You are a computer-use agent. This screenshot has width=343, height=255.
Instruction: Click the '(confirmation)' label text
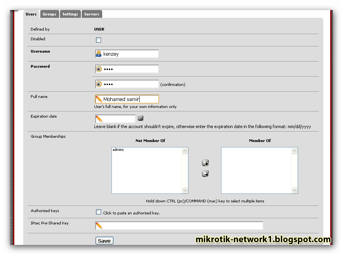tap(173, 84)
